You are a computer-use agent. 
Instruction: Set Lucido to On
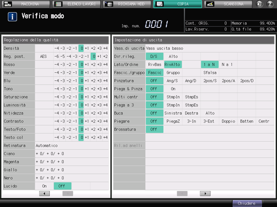44,186
